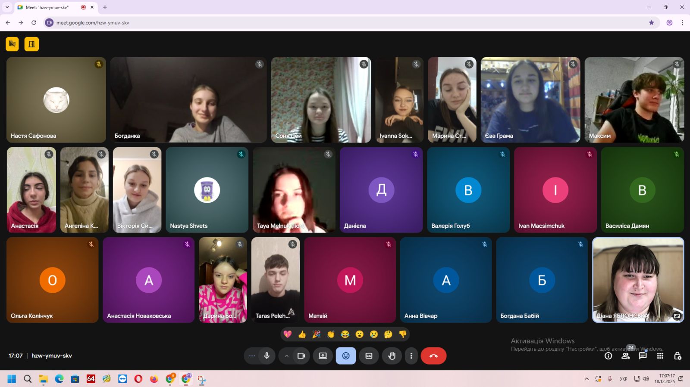Image resolution: width=690 pixels, height=387 pixels.
Task: Open the share screen option
Action: pyautogui.click(x=323, y=356)
